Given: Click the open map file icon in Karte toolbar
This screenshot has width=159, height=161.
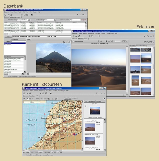Looking at the screenshot, I should [x=24, y=99].
